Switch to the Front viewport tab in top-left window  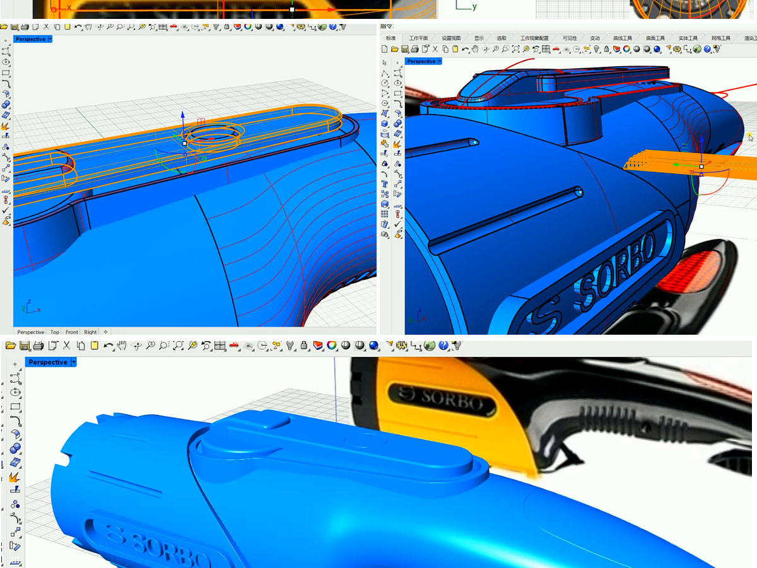click(x=72, y=332)
